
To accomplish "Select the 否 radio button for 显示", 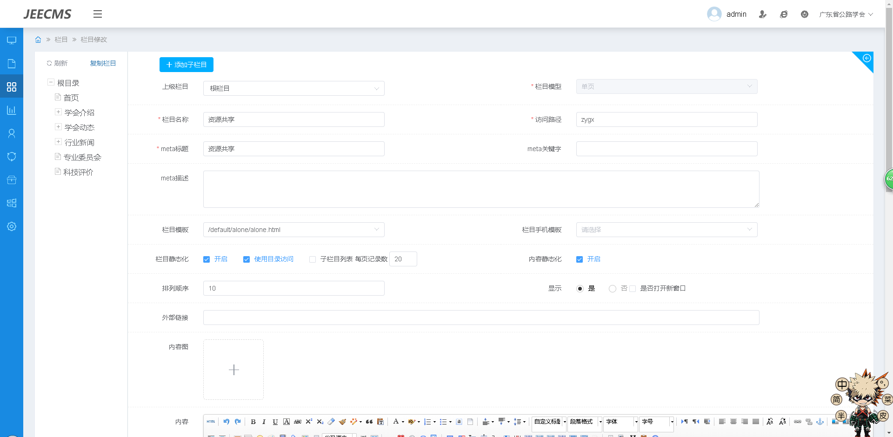I will pos(613,289).
